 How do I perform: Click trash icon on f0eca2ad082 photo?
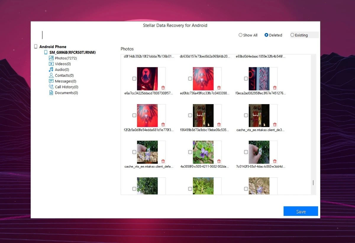pos(275,88)
